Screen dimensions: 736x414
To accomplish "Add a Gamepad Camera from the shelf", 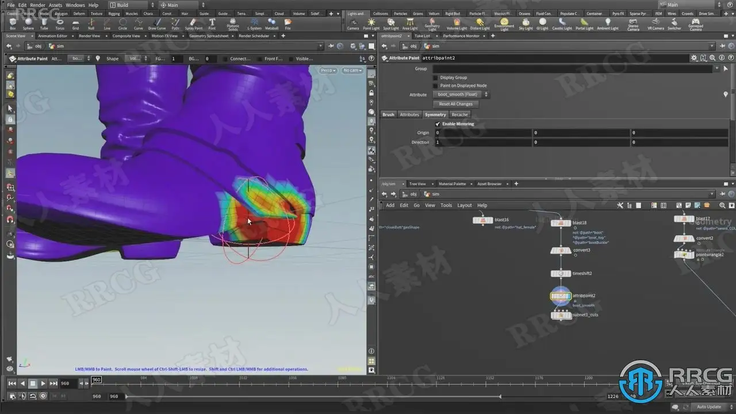I will (x=696, y=25).
